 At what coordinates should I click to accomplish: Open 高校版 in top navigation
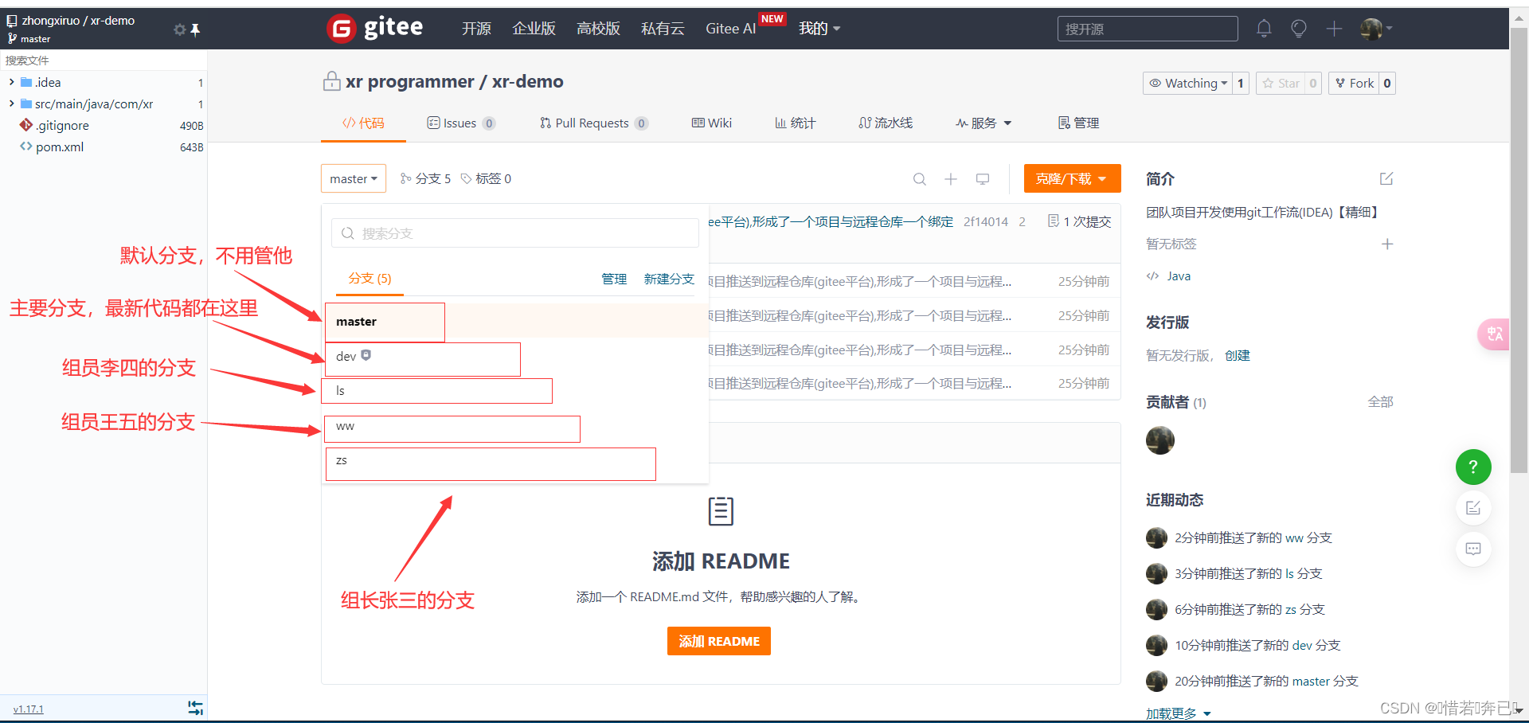tap(598, 29)
